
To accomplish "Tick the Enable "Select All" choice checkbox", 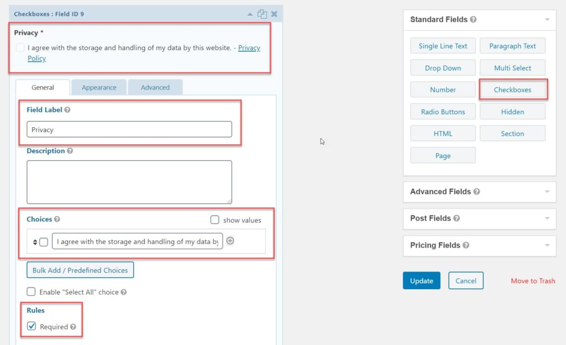I will (x=32, y=292).
